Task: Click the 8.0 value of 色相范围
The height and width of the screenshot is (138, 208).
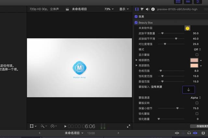Action: pyautogui.click(x=196, y=71)
